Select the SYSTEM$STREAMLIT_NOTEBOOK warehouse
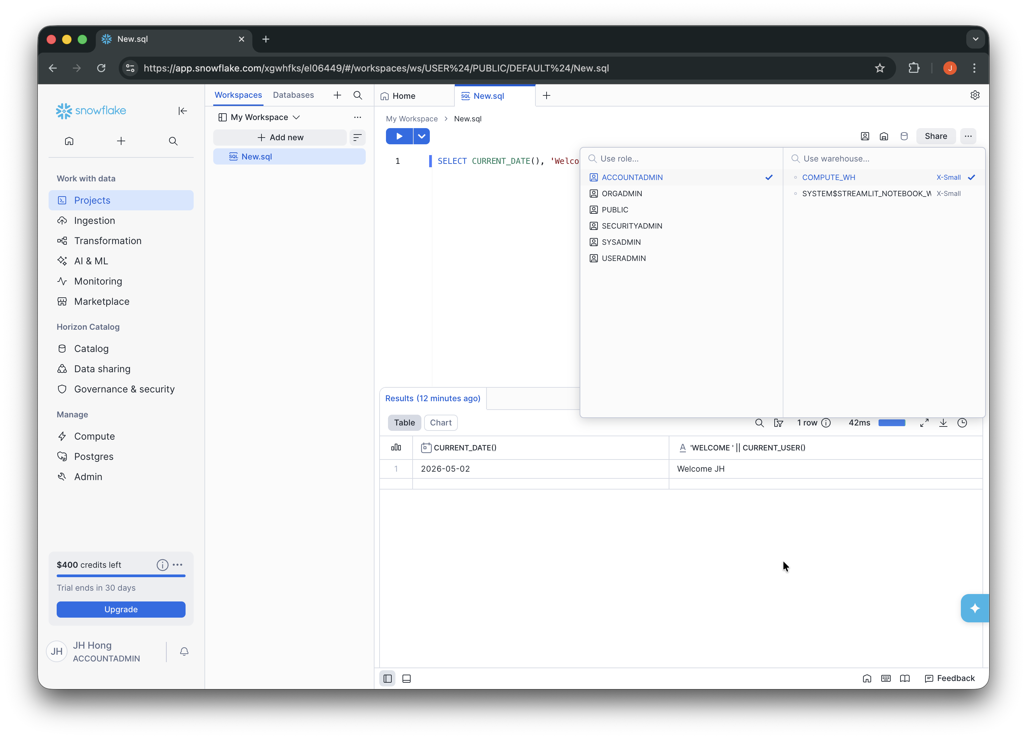The width and height of the screenshot is (1027, 739). [x=884, y=194]
